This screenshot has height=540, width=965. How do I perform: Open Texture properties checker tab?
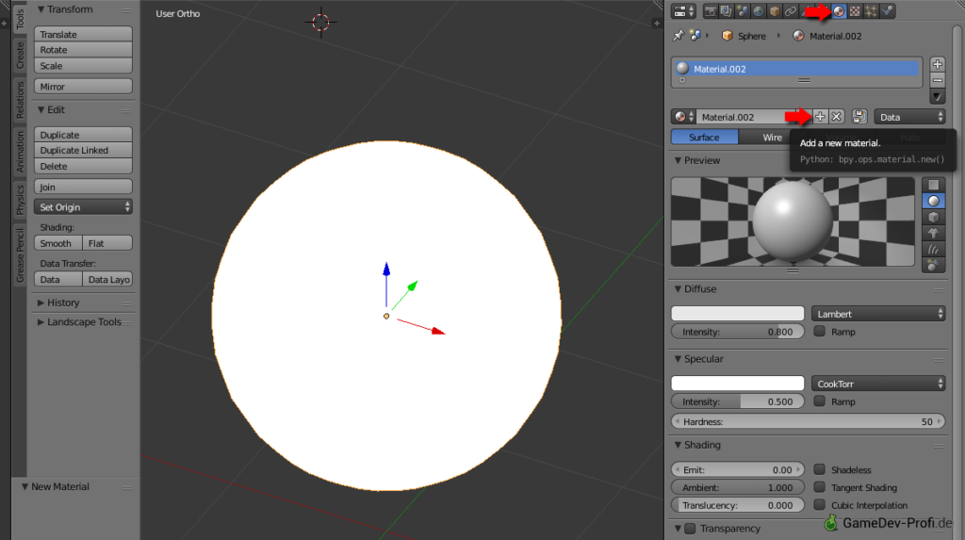click(855, 11)
